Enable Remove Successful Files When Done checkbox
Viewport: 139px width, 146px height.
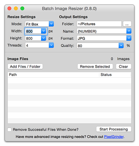point(9,130)
